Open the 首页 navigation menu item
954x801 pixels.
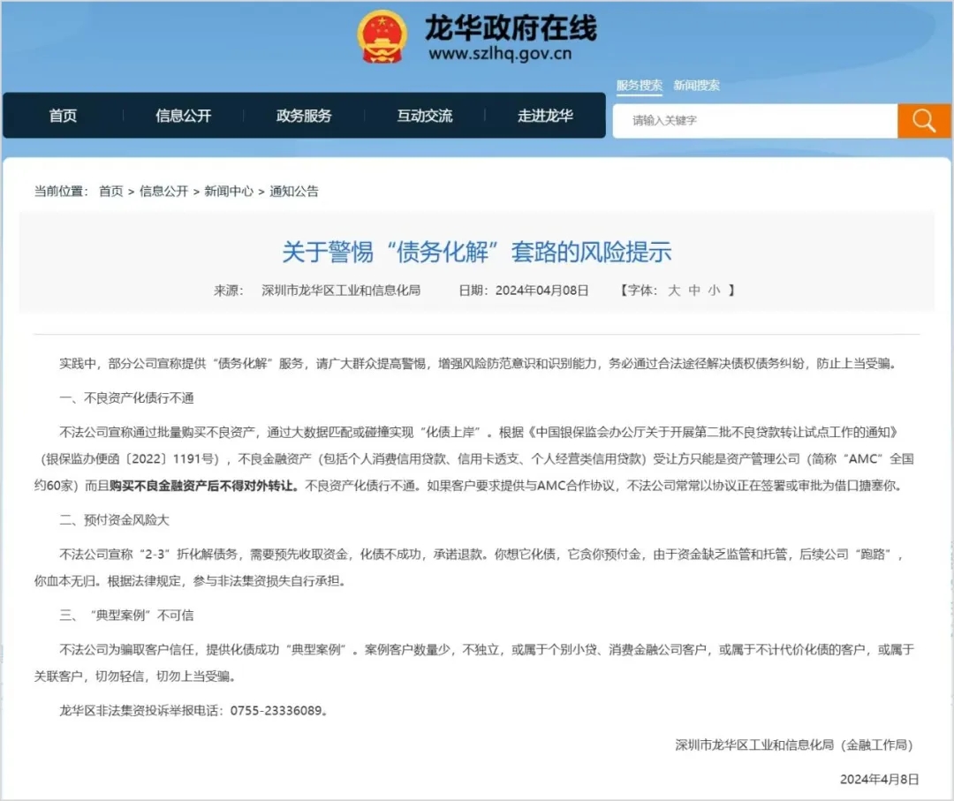click(x=63, y=116)
